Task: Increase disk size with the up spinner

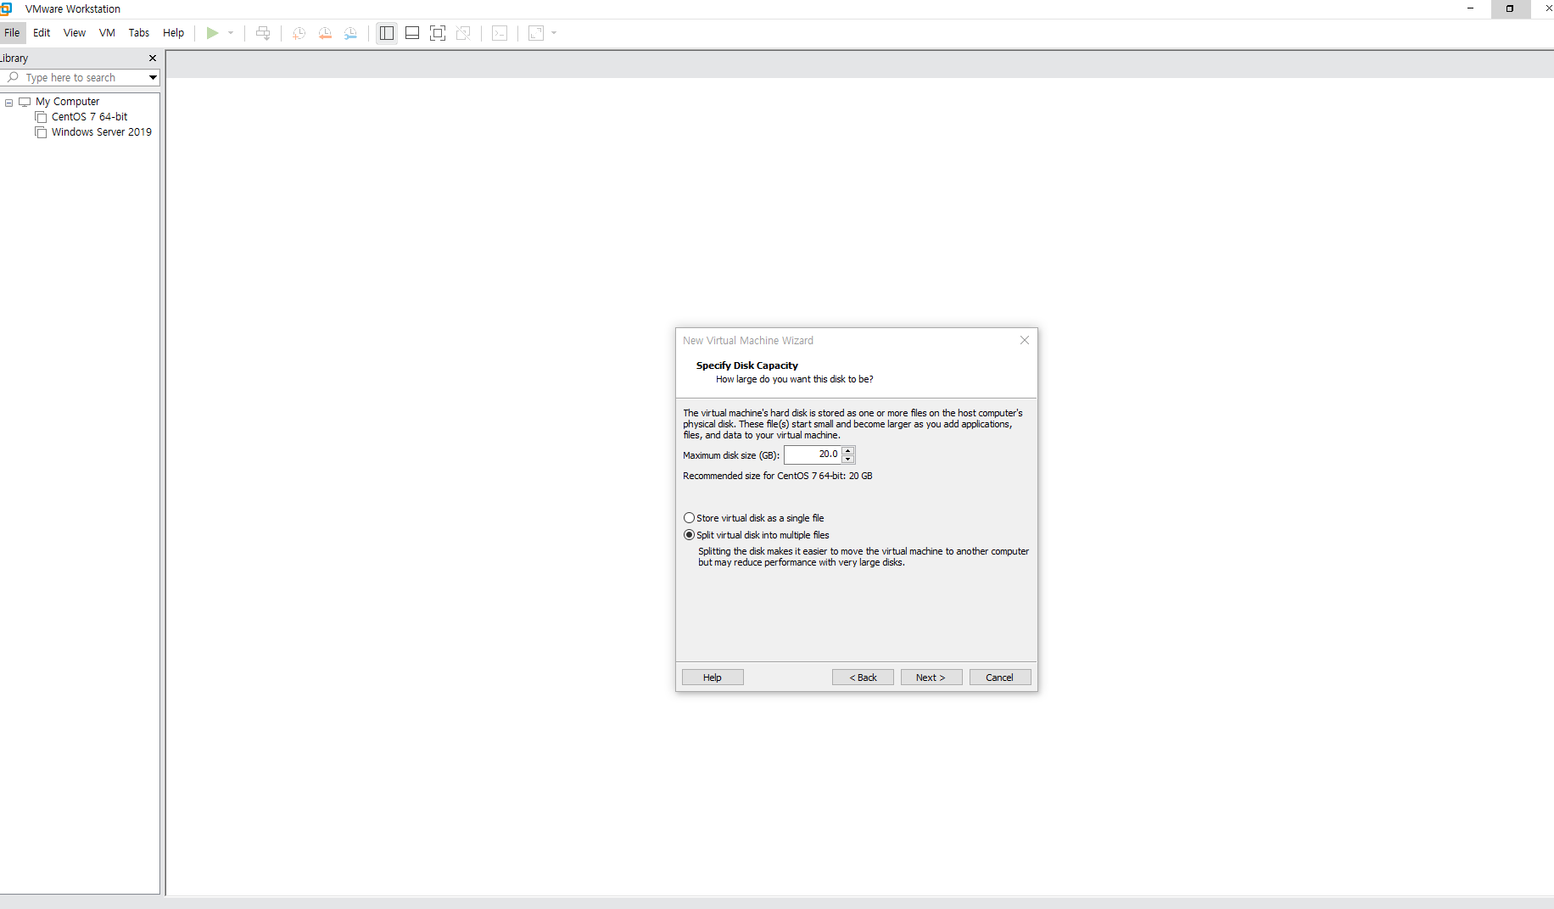Action: point(847,450)
